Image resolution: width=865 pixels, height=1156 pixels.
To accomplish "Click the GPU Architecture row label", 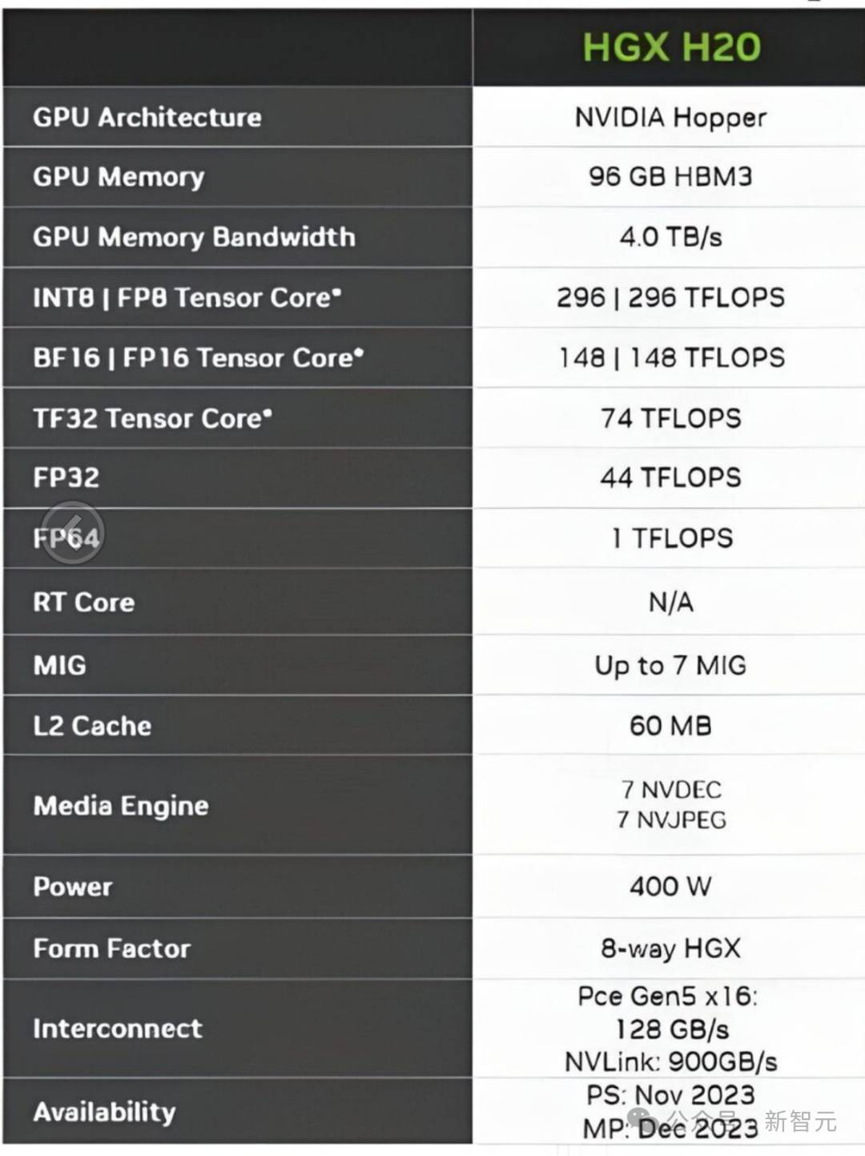I will [x=147, y=117].
